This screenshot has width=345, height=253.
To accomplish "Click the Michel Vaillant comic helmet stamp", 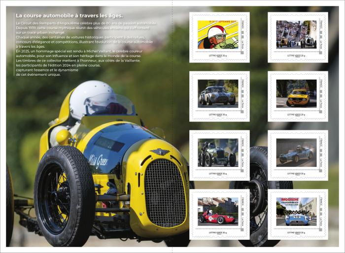I will pos(217,34).
